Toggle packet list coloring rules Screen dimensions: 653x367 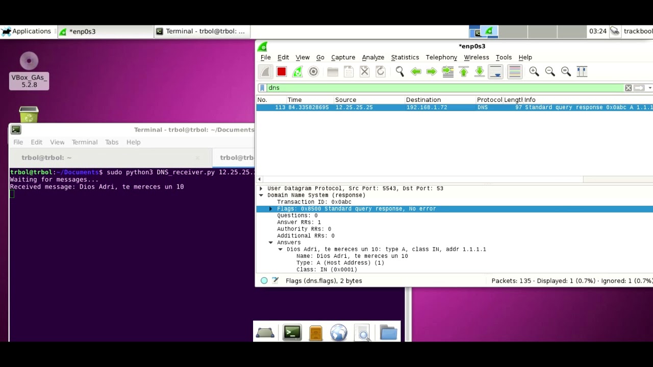[x=515, y=72]
